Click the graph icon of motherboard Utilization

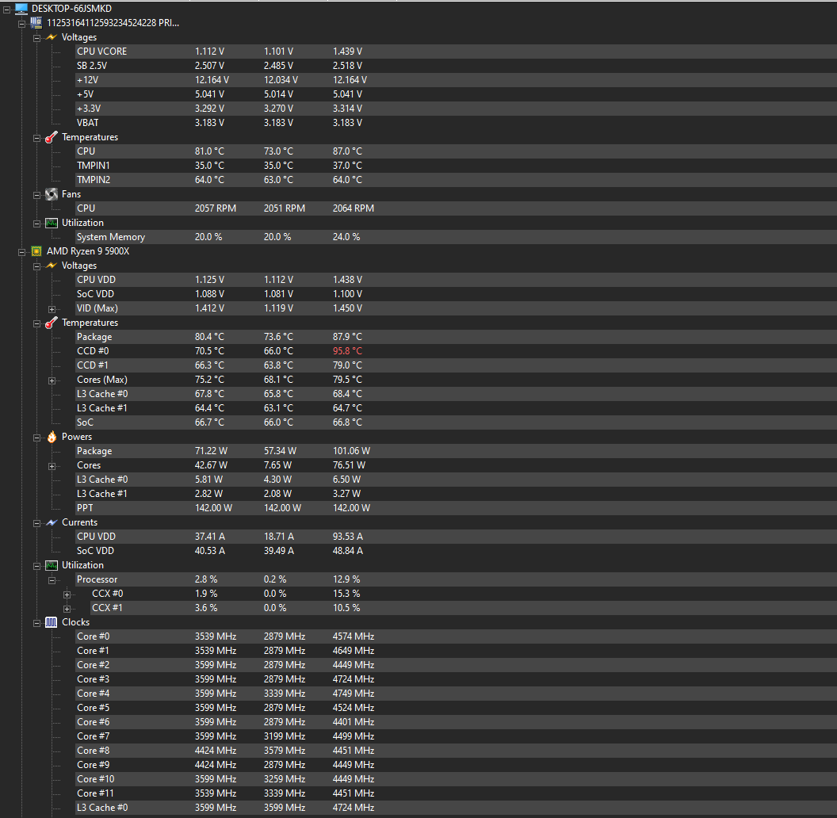(x=52, y=223)
